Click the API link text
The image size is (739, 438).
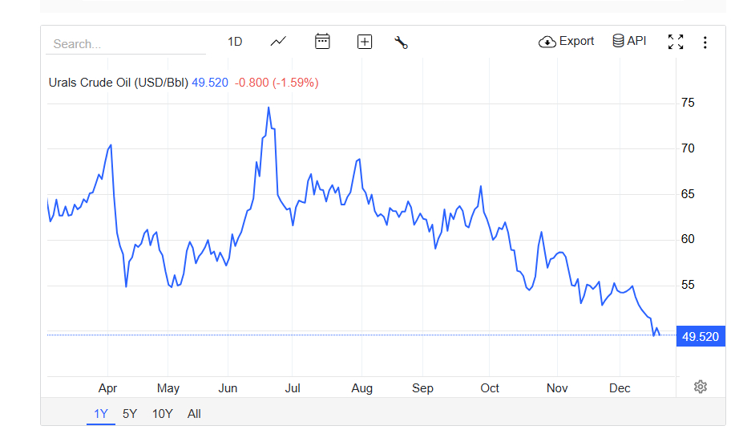(637, 41)
